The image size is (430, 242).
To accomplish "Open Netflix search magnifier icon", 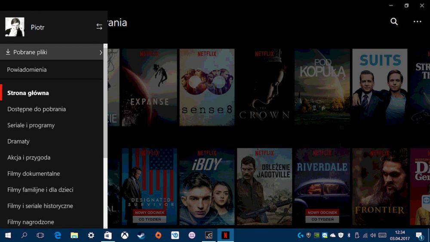I will coord(394,21).
